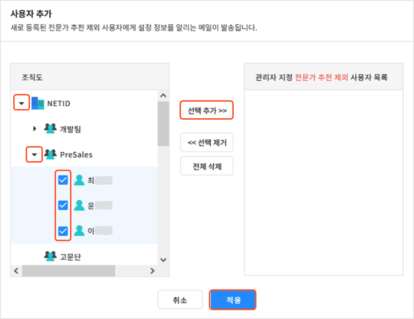Click the user icon next to 윤
The image size is (414, 319).
(79, 205)
